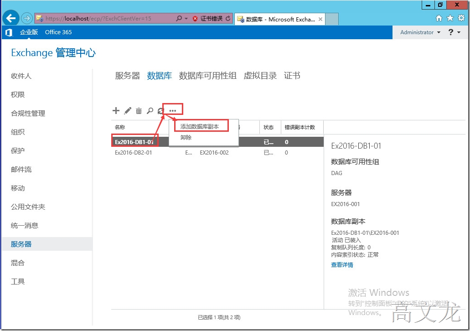Close the 数据库 Microsoft Exchange browser tab

pos(320,19)
